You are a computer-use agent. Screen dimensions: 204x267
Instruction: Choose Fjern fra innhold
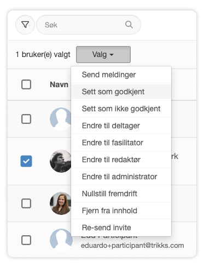click(x=121, y=211)
